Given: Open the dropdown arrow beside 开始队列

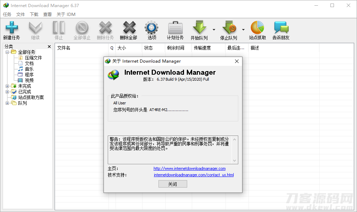Looking at the screenshot, I should pos(214,30).
